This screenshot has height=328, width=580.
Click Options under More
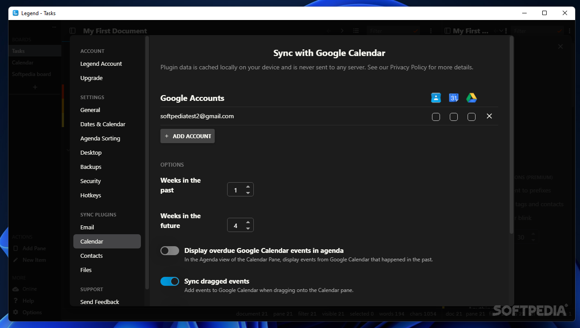pos(32,312)
